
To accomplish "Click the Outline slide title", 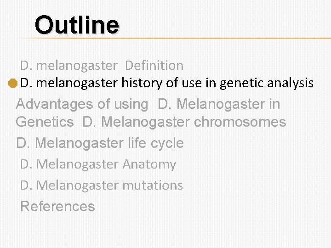I will point(77,25).
